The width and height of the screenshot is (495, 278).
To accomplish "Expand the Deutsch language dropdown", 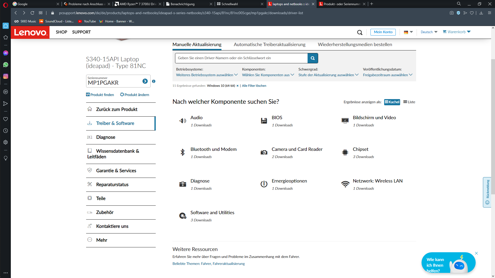I will click(429, 32).
